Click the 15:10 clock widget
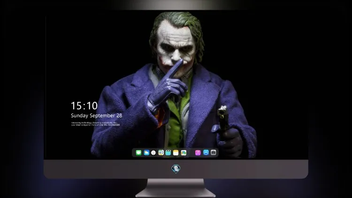Image resolution: width=352 pixels, height=198 pixels. coord(84,106)
